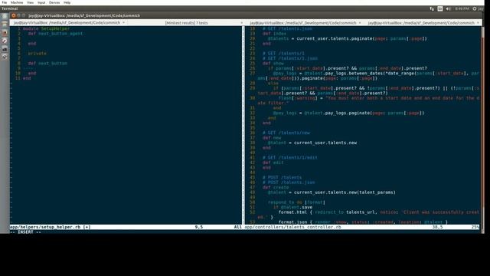Open the VirtualBox Help menu
The width and height of the screenshot is (490, 276).
pyautogui.click(x=67, y=2)
